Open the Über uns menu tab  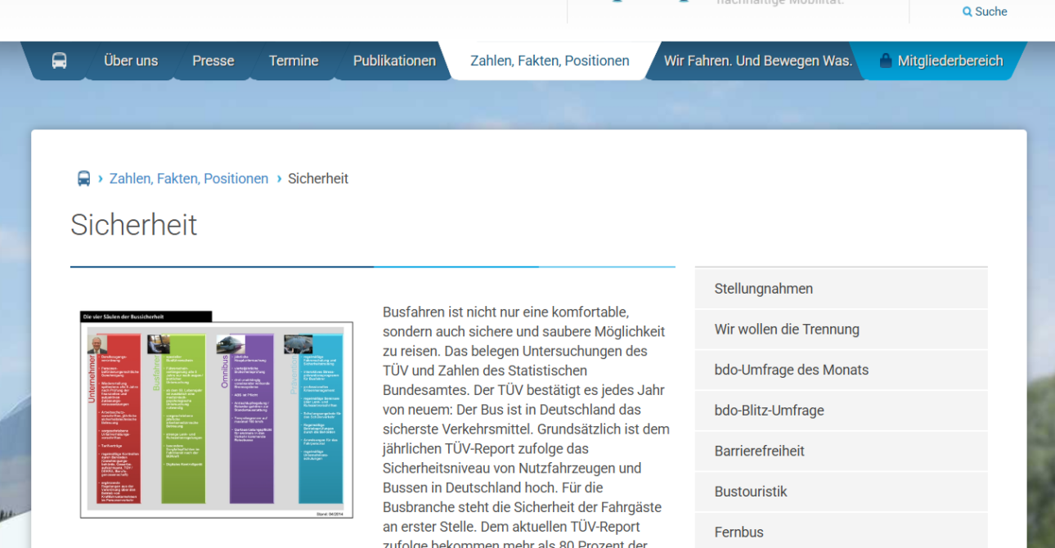coord(131,61)
